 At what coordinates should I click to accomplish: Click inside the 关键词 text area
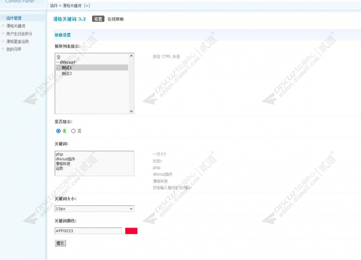pos(94,163)
